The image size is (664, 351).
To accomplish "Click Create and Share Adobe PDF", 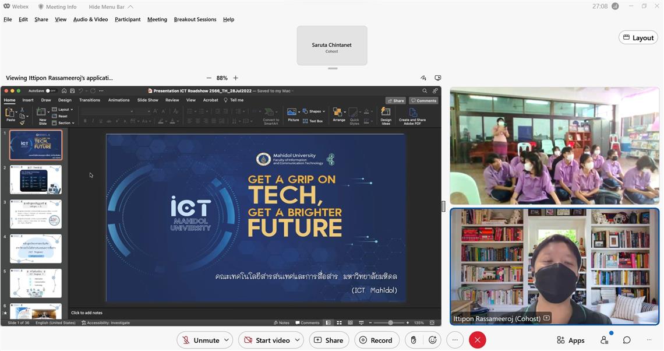I will (412, 116).
